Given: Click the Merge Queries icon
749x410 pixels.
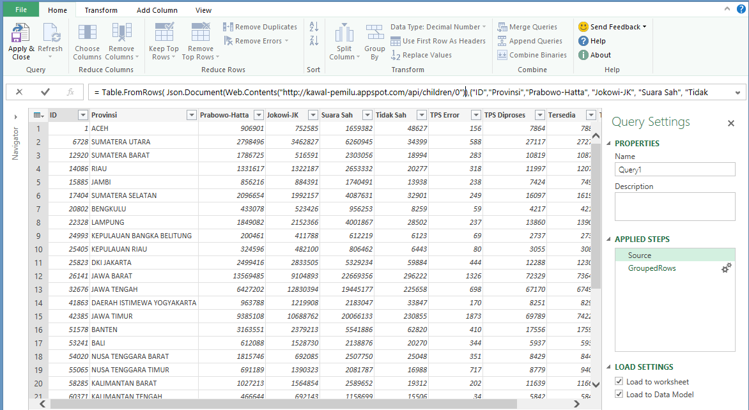Looking at the screenshot, I should coord(503,27).
